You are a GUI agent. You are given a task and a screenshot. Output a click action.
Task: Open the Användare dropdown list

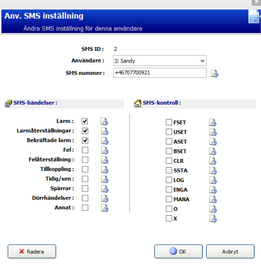(160, 61)
